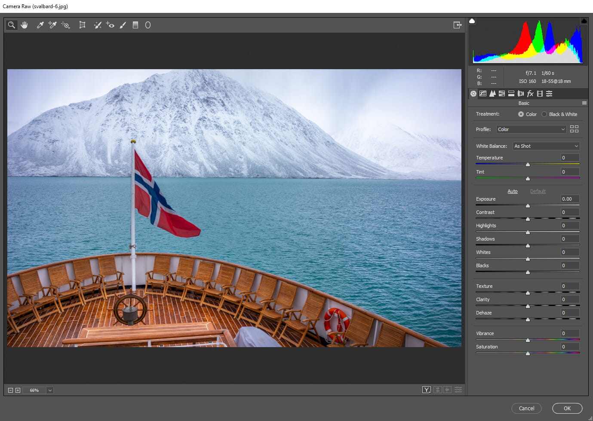Click the zoom out minus button
This screenshot has width=593, height=421.
click(11, 390)
